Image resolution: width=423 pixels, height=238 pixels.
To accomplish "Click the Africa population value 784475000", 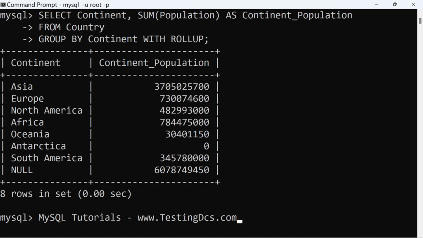I will pos(184,122).
